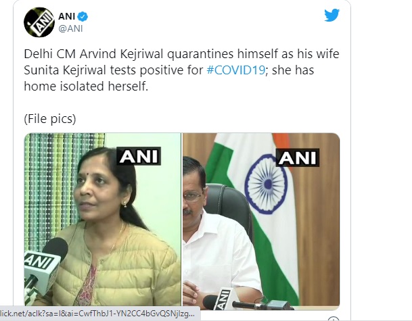The image size is (412, 321).
Task: Click the blue verified badge beside ANI
Action: coord(83,16)
